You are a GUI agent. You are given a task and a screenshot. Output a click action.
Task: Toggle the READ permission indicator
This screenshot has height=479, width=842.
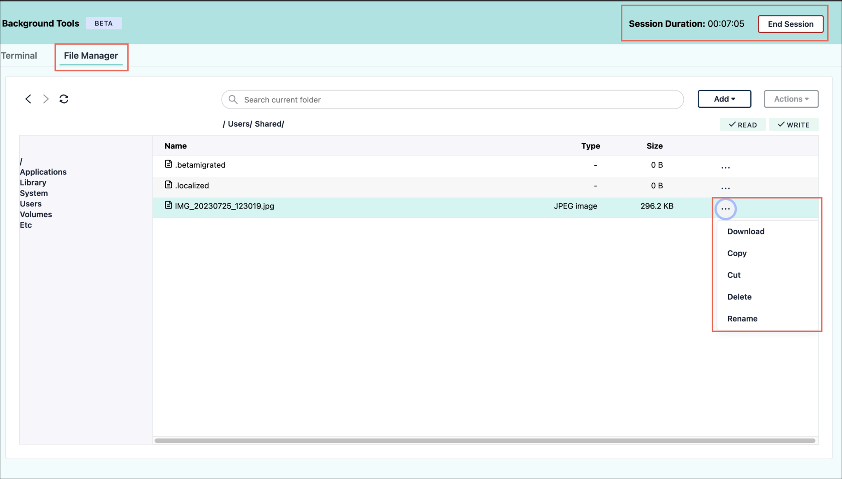click(743, 125)
